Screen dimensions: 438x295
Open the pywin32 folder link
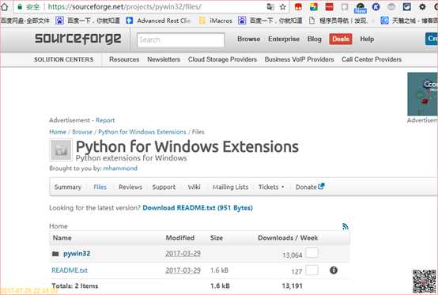pyautogui.click(x=77, y=254)
